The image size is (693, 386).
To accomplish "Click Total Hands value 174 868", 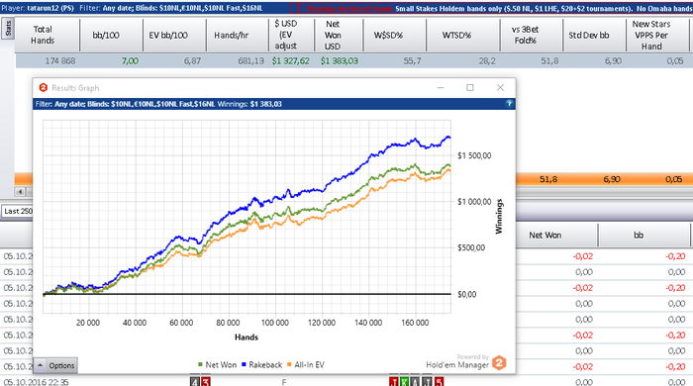I will (x=60, y=61).
